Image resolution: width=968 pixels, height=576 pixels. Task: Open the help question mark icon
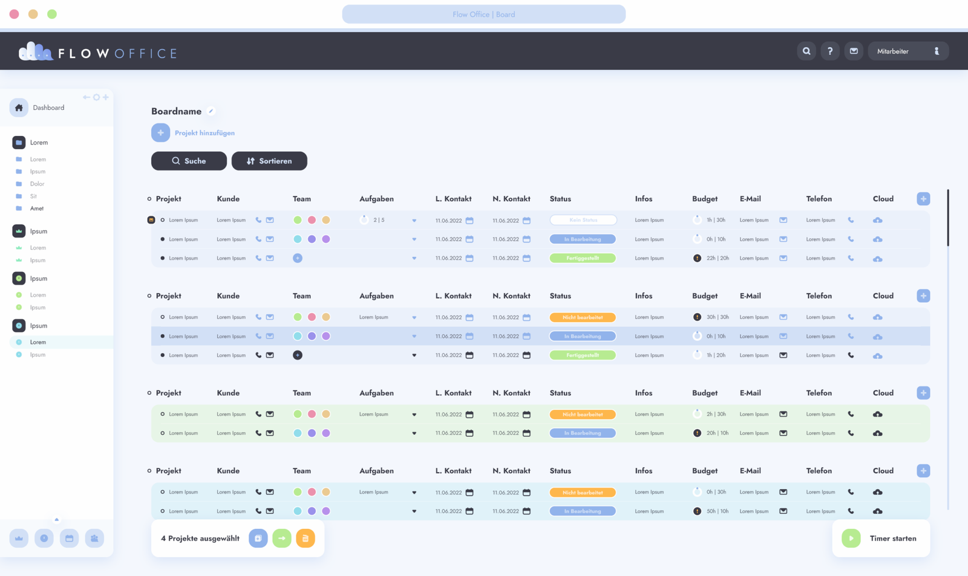coord(830,51)
